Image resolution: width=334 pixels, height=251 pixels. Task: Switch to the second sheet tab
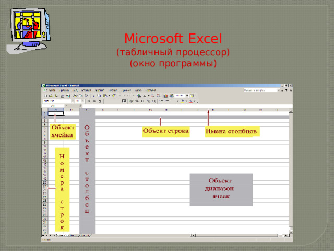[x=74, y=235]
